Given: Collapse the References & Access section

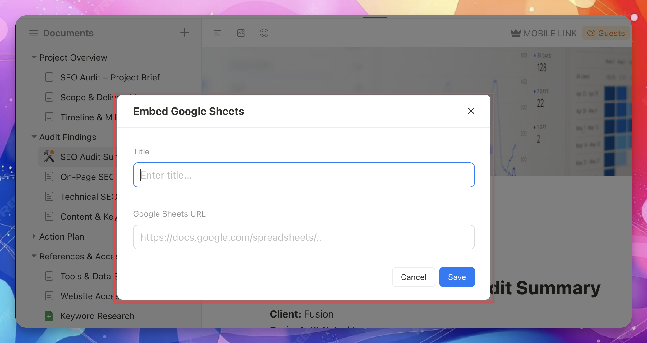Looking at the screenshot, I should tap(34, 256).
